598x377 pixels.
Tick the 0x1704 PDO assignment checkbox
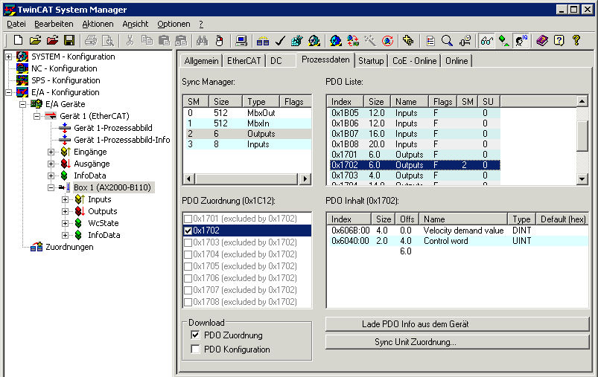(x=188, y=254)
